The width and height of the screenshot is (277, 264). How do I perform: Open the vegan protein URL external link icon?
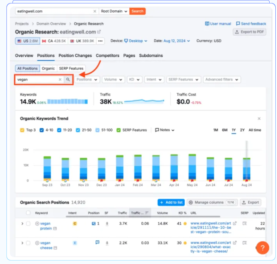click(234, 224)
